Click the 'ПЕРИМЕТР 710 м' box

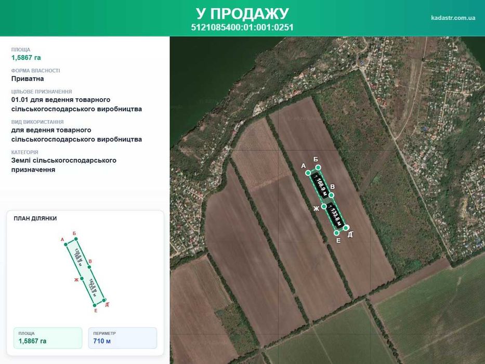click(123, 338)
